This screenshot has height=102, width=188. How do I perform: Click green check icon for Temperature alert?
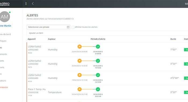98,89
